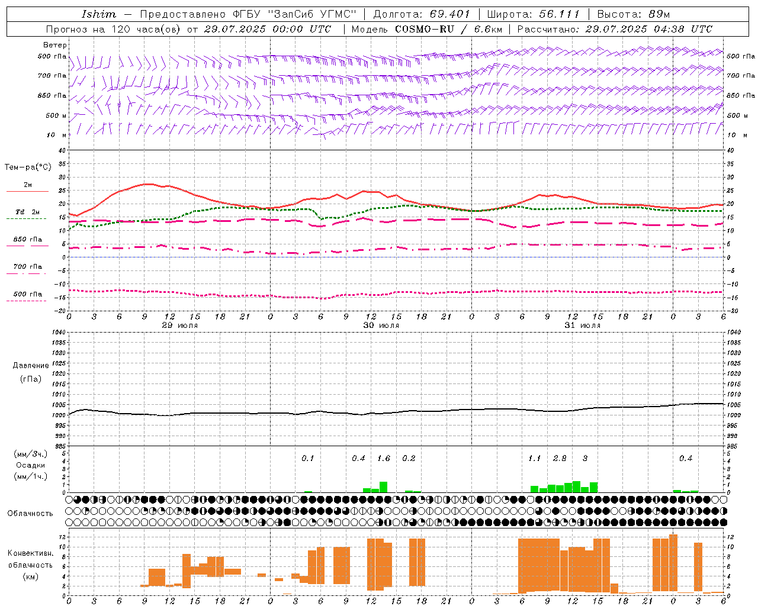Click the precipitation value "0.1"
The image size is (758, 606).
308,459
